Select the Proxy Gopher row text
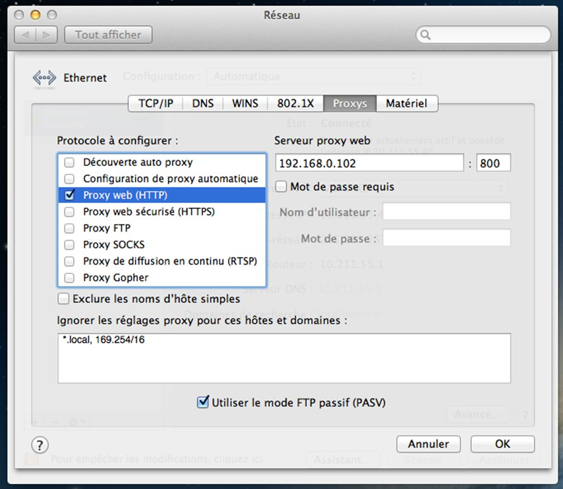This screenshot has width=563, height=489. click(x=116, y=278)
